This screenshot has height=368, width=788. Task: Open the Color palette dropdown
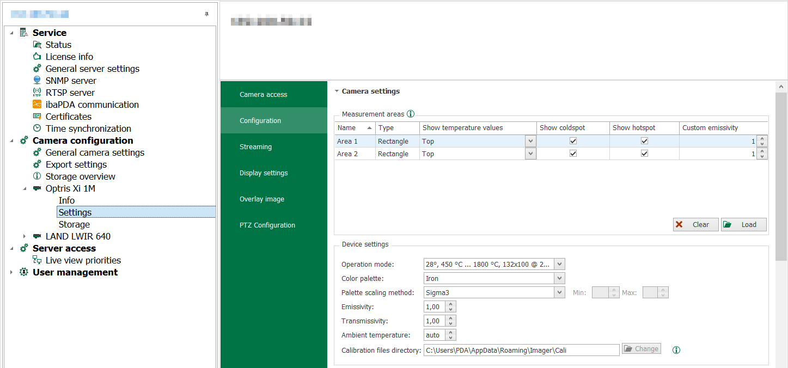click(x=560, y=279)
